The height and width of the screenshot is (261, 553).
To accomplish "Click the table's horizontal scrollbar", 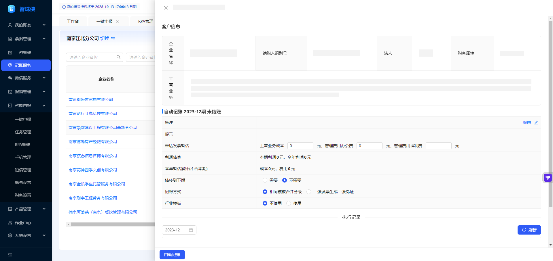I will (x=112, y=224).
